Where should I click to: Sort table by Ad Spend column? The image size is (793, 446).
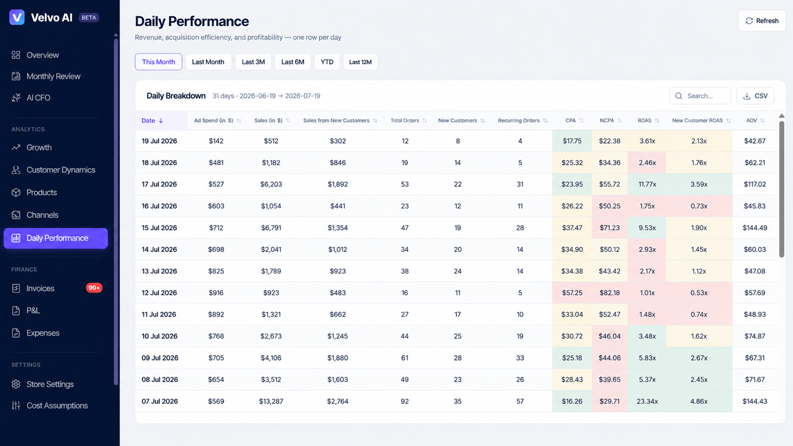point(218,120)
